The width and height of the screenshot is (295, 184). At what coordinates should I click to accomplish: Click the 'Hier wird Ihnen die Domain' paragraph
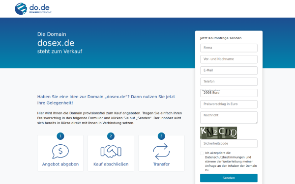pos(110,118)
